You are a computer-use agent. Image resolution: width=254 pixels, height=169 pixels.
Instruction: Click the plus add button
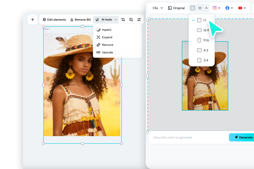click(x=33, y=20)
